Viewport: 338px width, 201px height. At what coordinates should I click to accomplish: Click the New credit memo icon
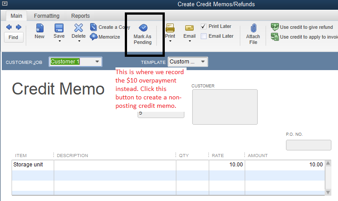(40, 28)
